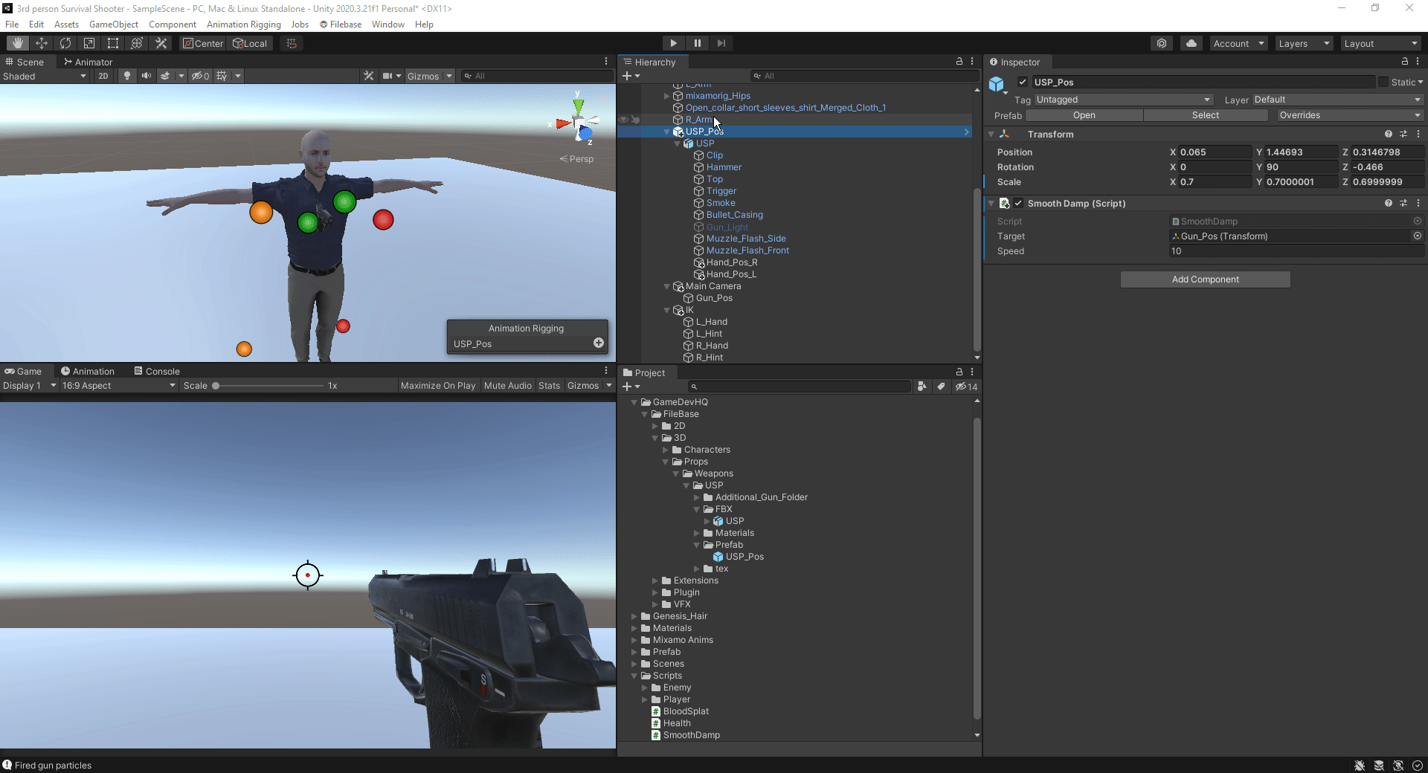1428x773 pixels.
Task: Toggle Mute Audio in Game view
Action: click(508, 386)
